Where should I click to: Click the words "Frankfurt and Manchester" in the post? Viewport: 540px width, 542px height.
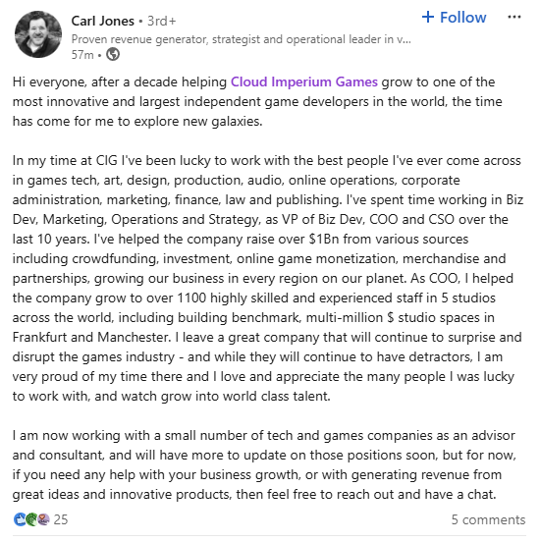[x=91, y=338]
